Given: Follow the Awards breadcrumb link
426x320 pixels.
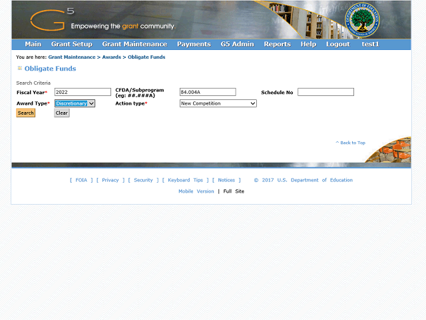Looking at the screenshot, I should click(x=111, y=57).
